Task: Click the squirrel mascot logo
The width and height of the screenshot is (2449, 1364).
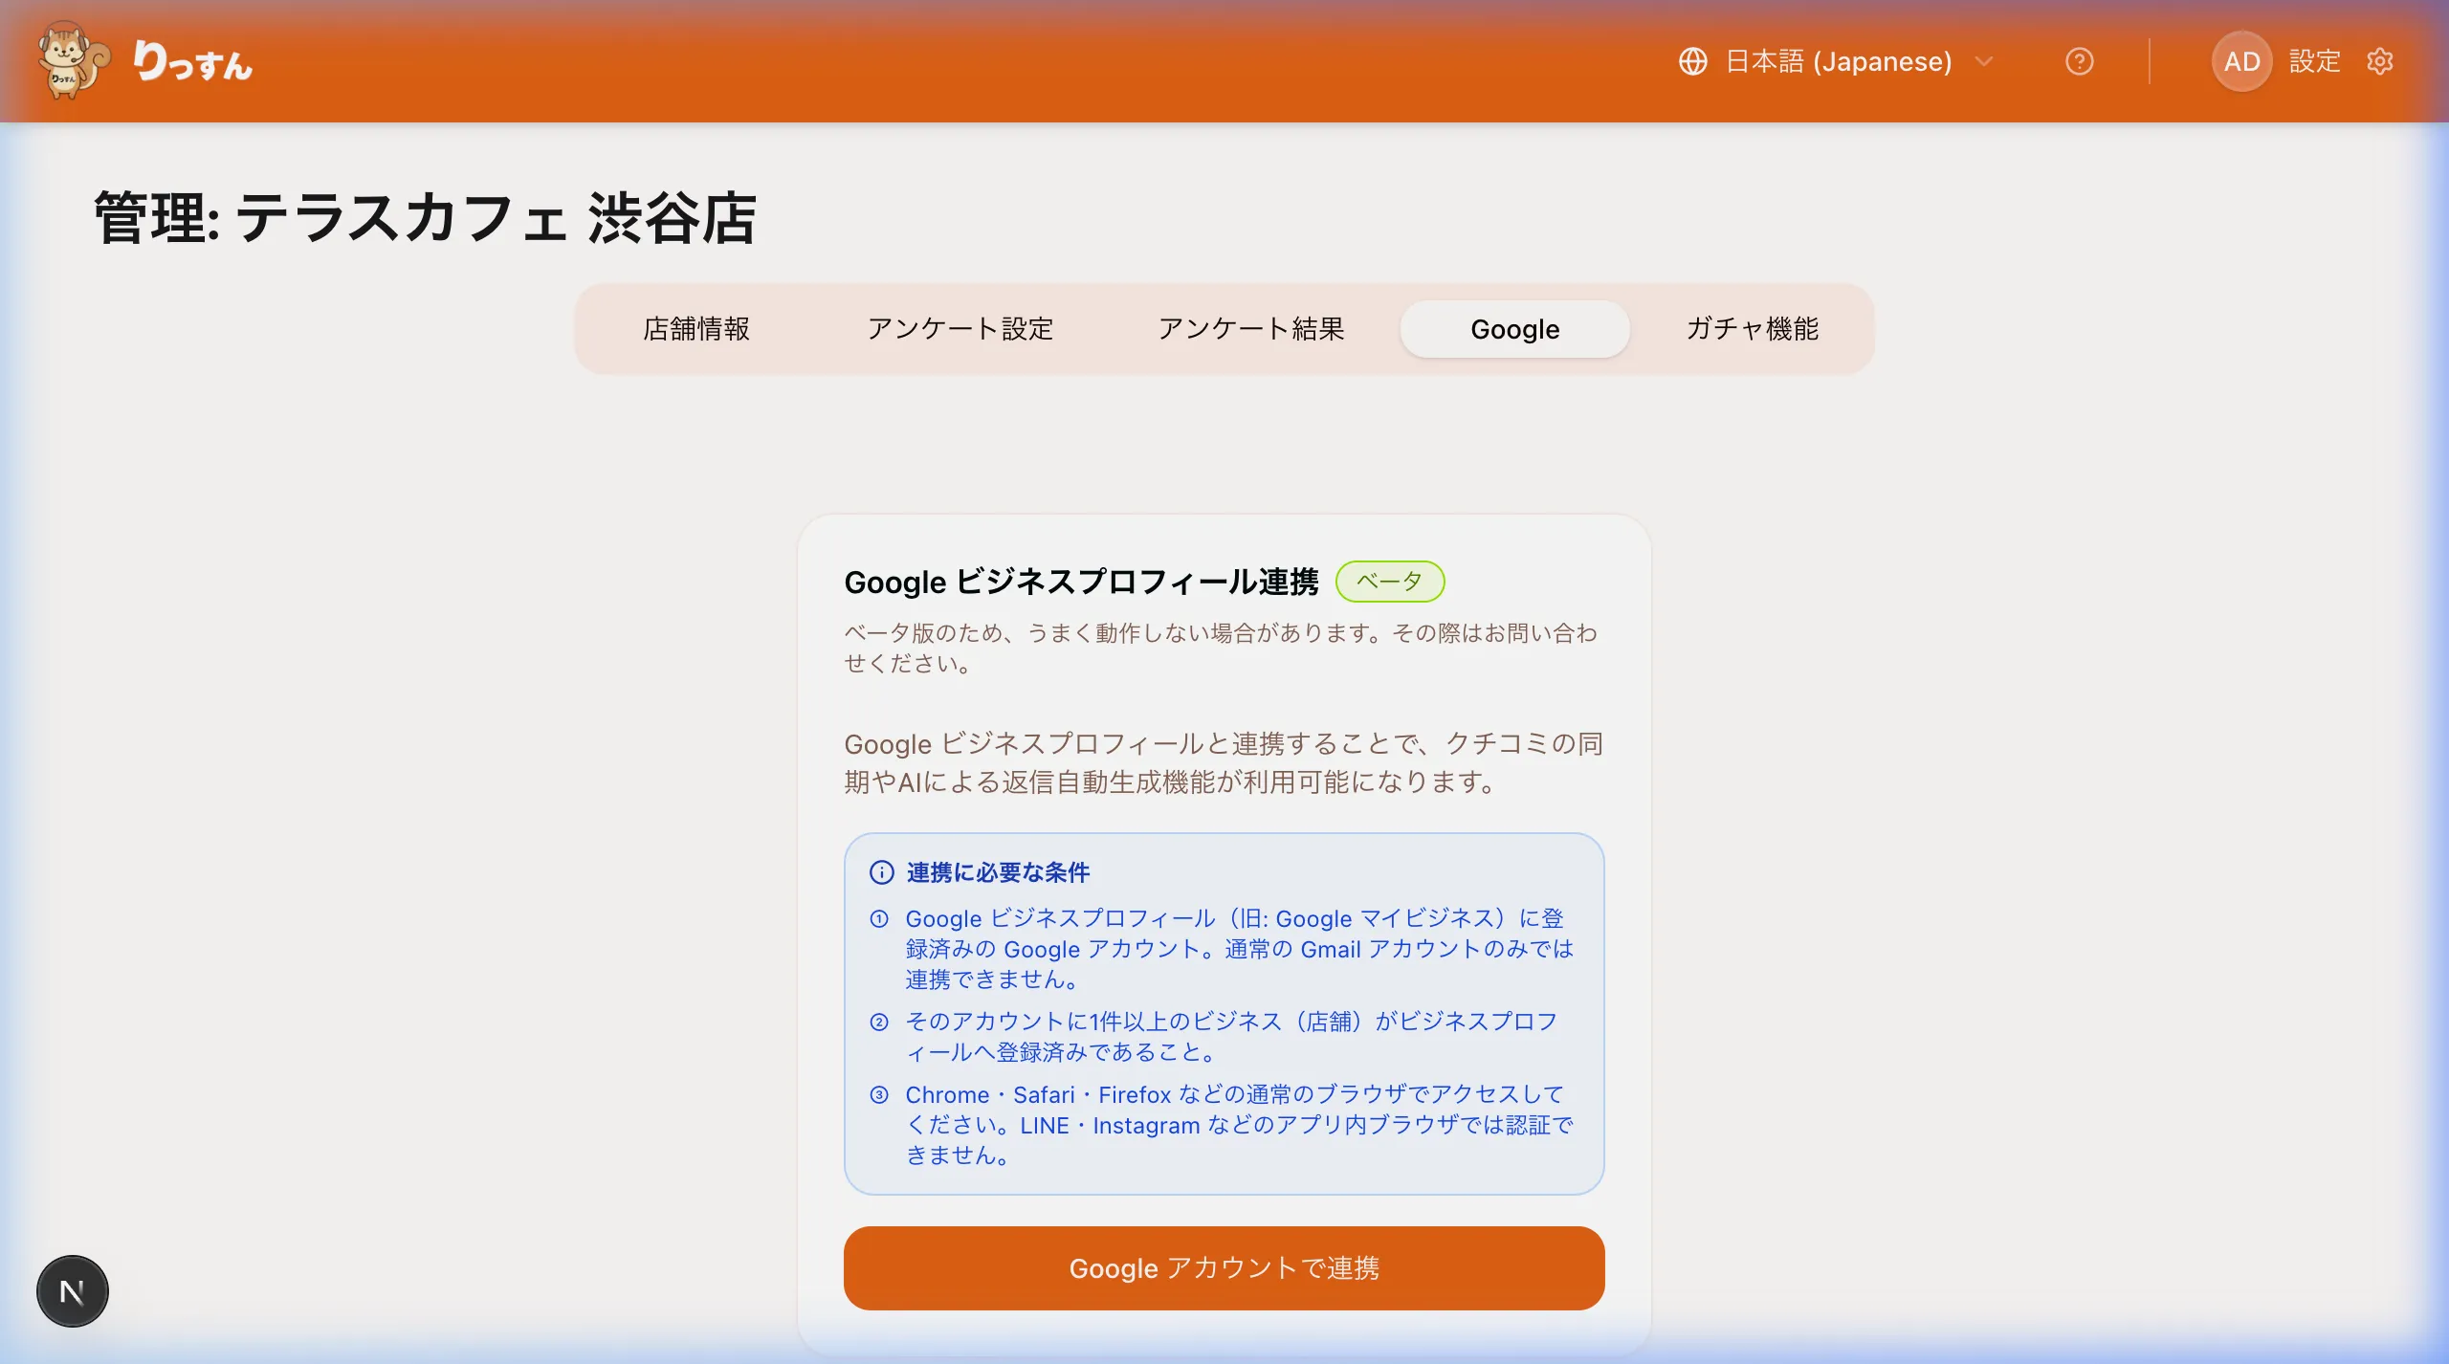Action: click(x=74, y=60)
